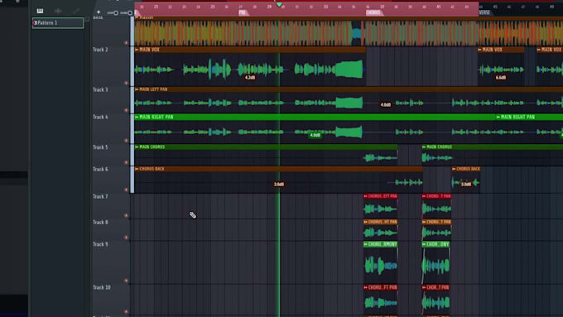Open the first CHORUS BACK clip menu arrow
The height and width of the screenshot is (317, 563).
[137, 169]
